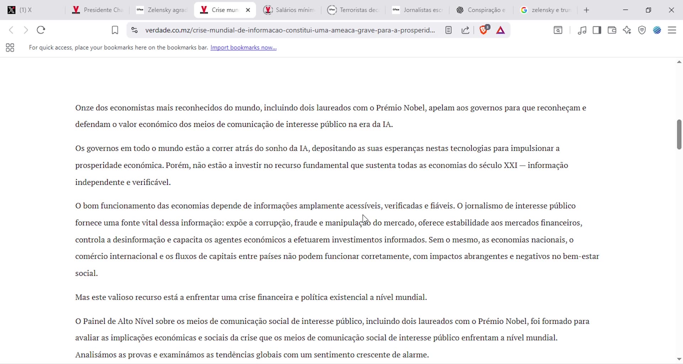The width and height of the screenshot is (683, 364).
Task: Click "Import bookmarks now..." link
Action: pos(244,48)
